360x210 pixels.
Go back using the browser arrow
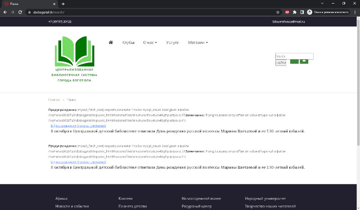5,12
